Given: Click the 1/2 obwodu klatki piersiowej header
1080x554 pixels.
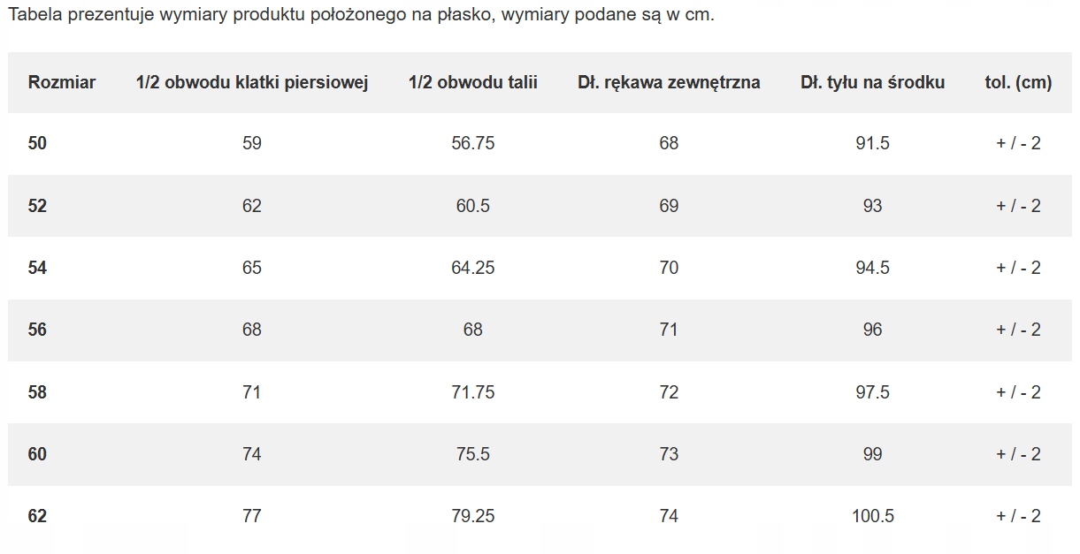Looking at the screenshot, I should [252, 82].
